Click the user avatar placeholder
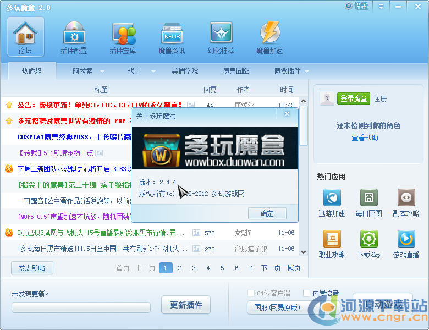 pos(327,98)
